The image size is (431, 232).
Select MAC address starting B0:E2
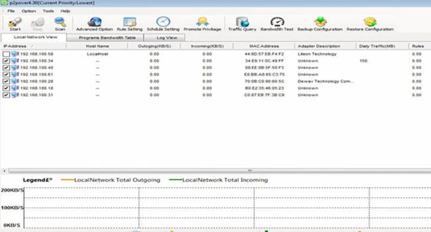[264, 88]
